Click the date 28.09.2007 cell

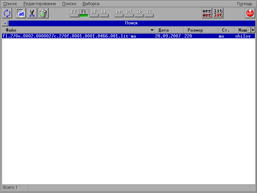168,36
